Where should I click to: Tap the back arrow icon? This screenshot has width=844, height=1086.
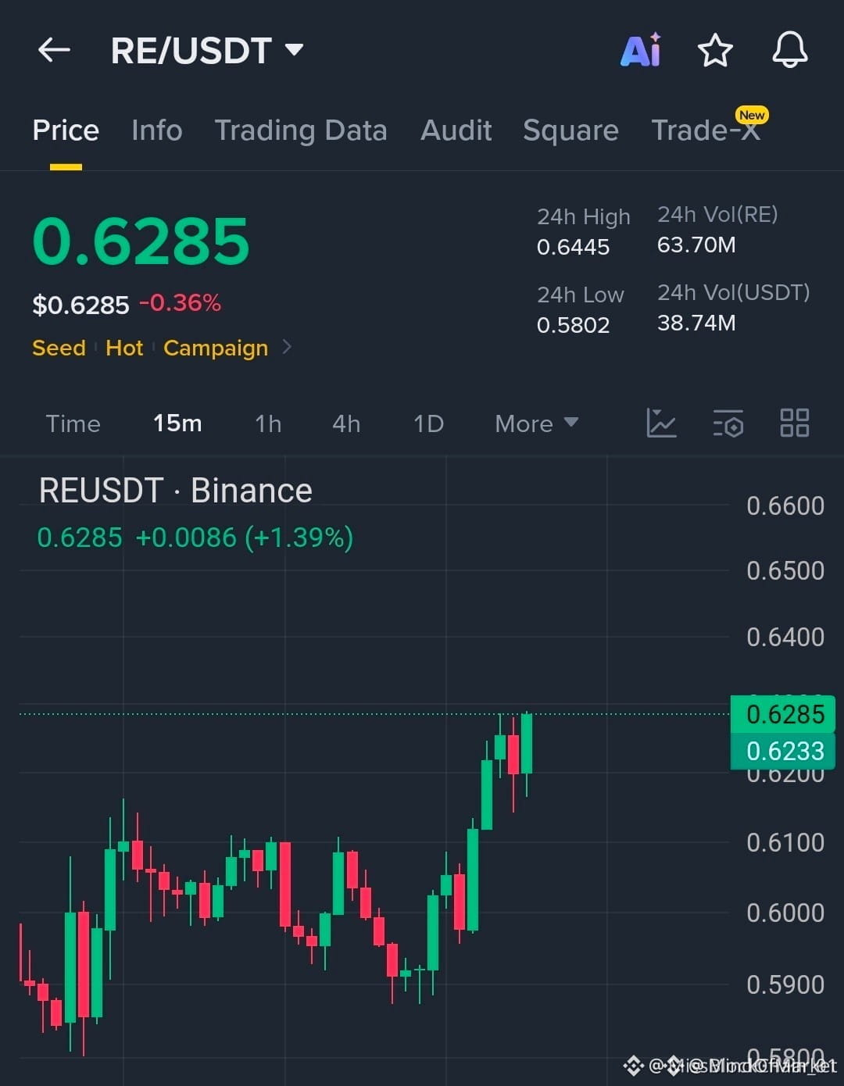coord(54,51)
